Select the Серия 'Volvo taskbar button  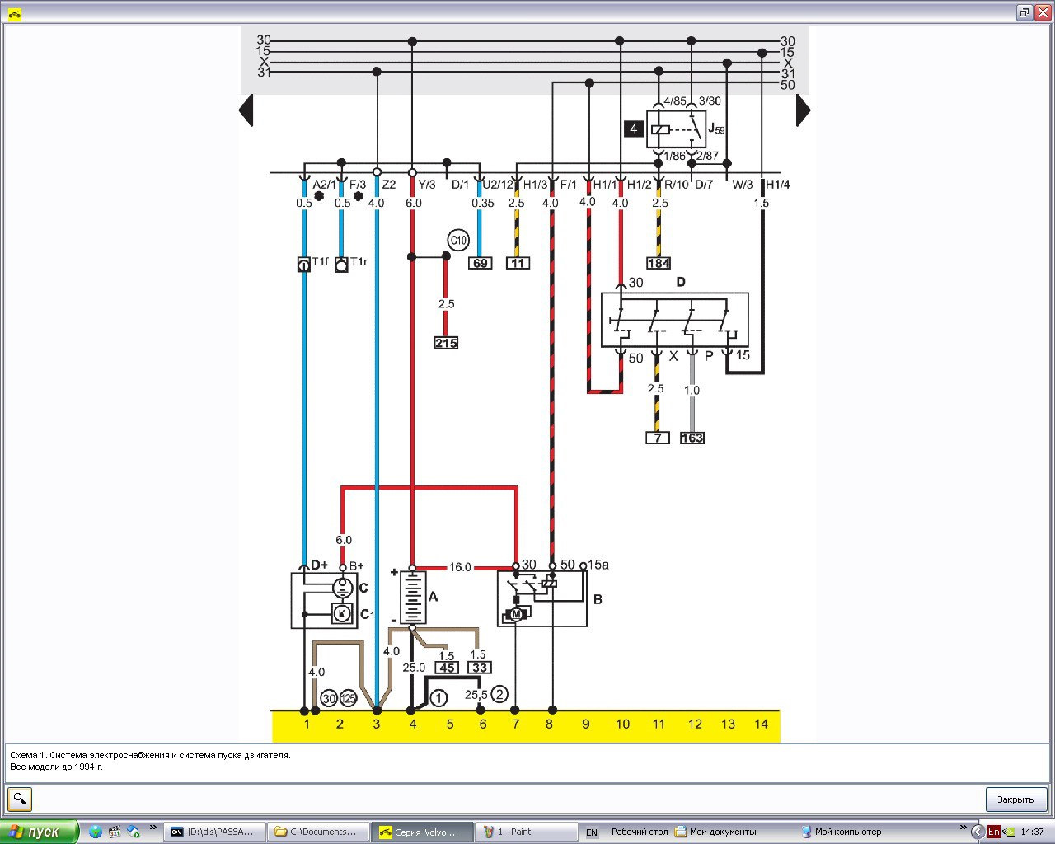click(422, 832)
